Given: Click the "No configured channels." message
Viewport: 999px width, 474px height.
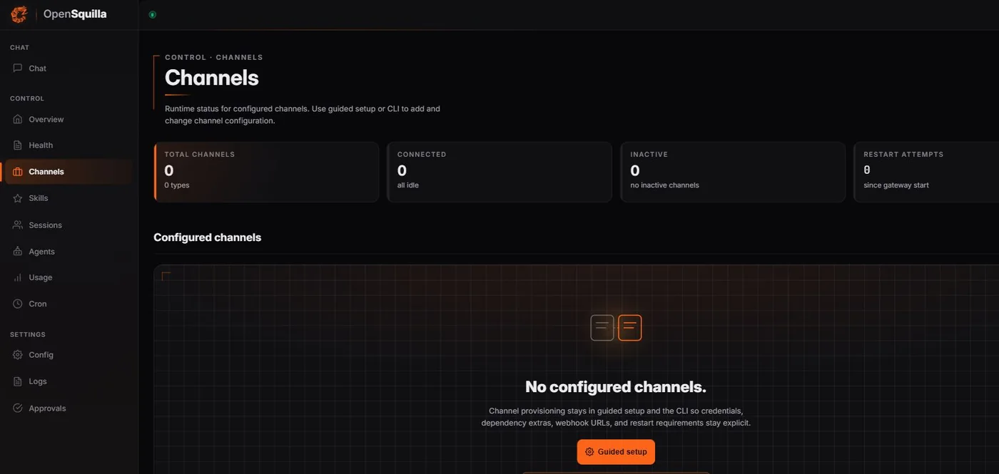Looking at the screenshot, I should [616, 387].
